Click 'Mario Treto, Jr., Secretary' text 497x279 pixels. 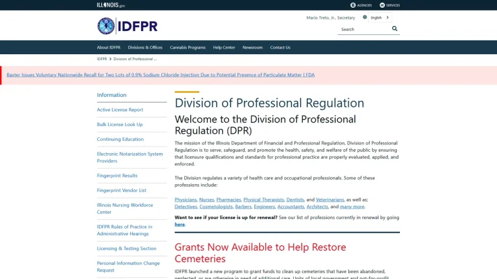331,17
